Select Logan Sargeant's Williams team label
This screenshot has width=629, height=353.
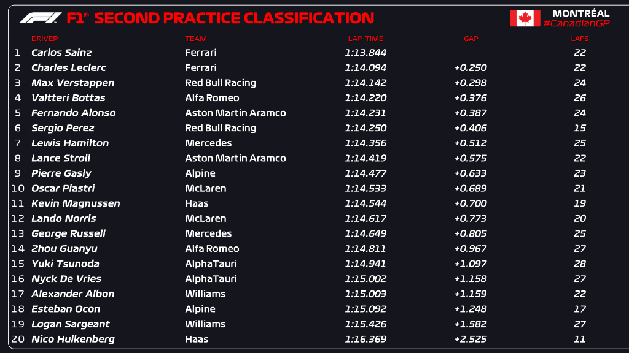point(205,324)
